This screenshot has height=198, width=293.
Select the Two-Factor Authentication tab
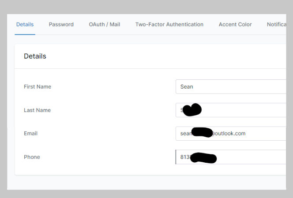tap(169, 24)
